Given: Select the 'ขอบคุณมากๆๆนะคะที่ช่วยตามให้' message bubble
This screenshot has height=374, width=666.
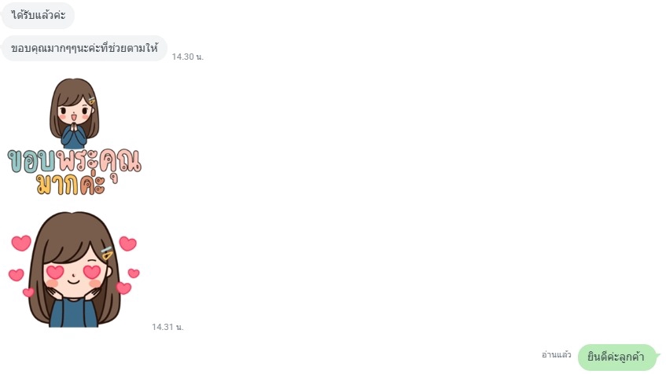Looking at the screenshot, I should [84, 49].
